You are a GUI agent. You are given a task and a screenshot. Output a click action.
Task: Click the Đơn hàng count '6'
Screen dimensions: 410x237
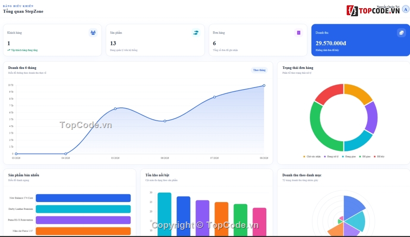pos(214,44)
